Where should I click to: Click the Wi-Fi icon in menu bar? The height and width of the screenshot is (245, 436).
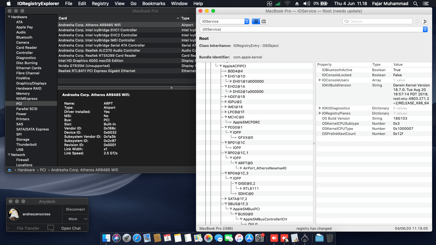[287, 4]
